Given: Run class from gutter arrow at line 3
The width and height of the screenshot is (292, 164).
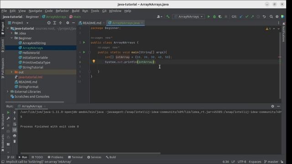Looking at the screenshot, I should pyautogui.click(x=84, y=42).
